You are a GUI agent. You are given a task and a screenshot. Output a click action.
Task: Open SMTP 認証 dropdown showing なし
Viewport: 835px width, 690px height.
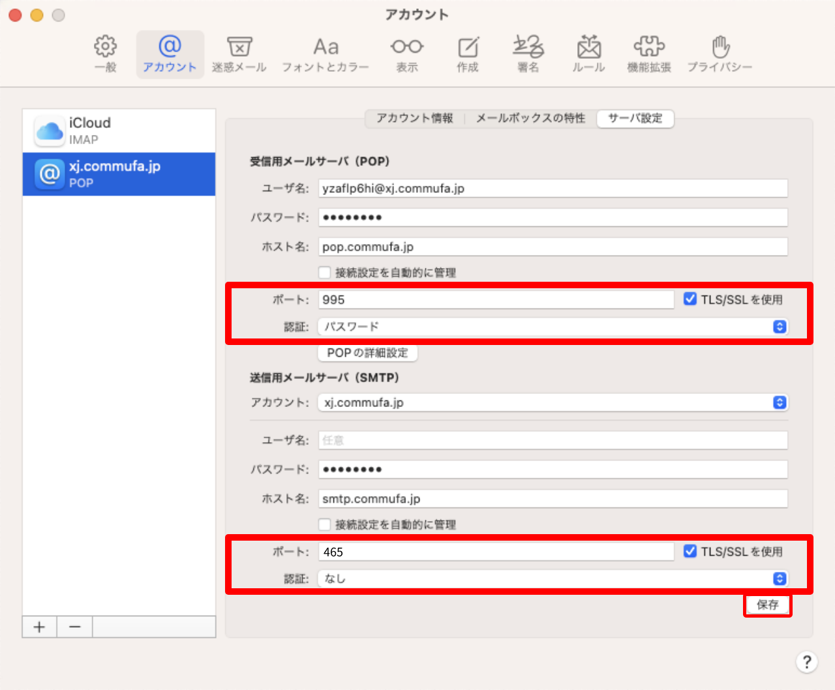tap(553, 578)
